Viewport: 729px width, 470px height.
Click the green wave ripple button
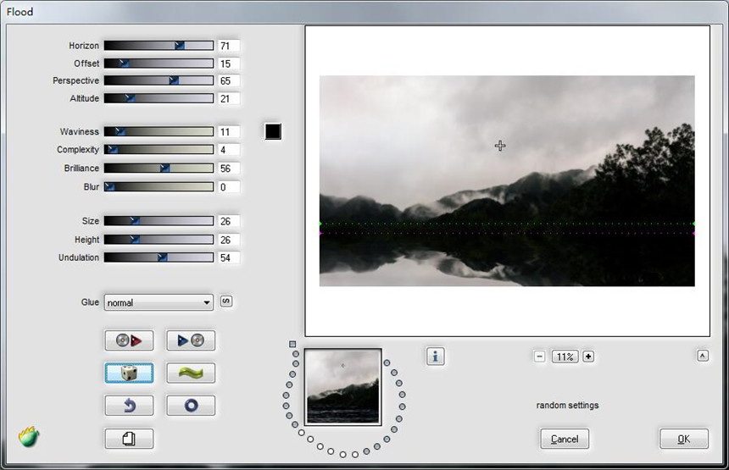[191, 373]
